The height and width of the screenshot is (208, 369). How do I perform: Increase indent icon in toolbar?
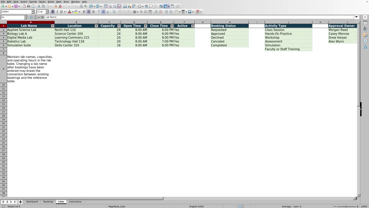166,12
